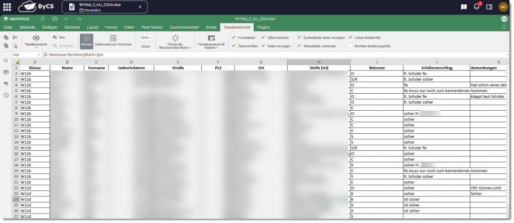Select the Seitenumbruch-Vorschau view

point(113,41)
